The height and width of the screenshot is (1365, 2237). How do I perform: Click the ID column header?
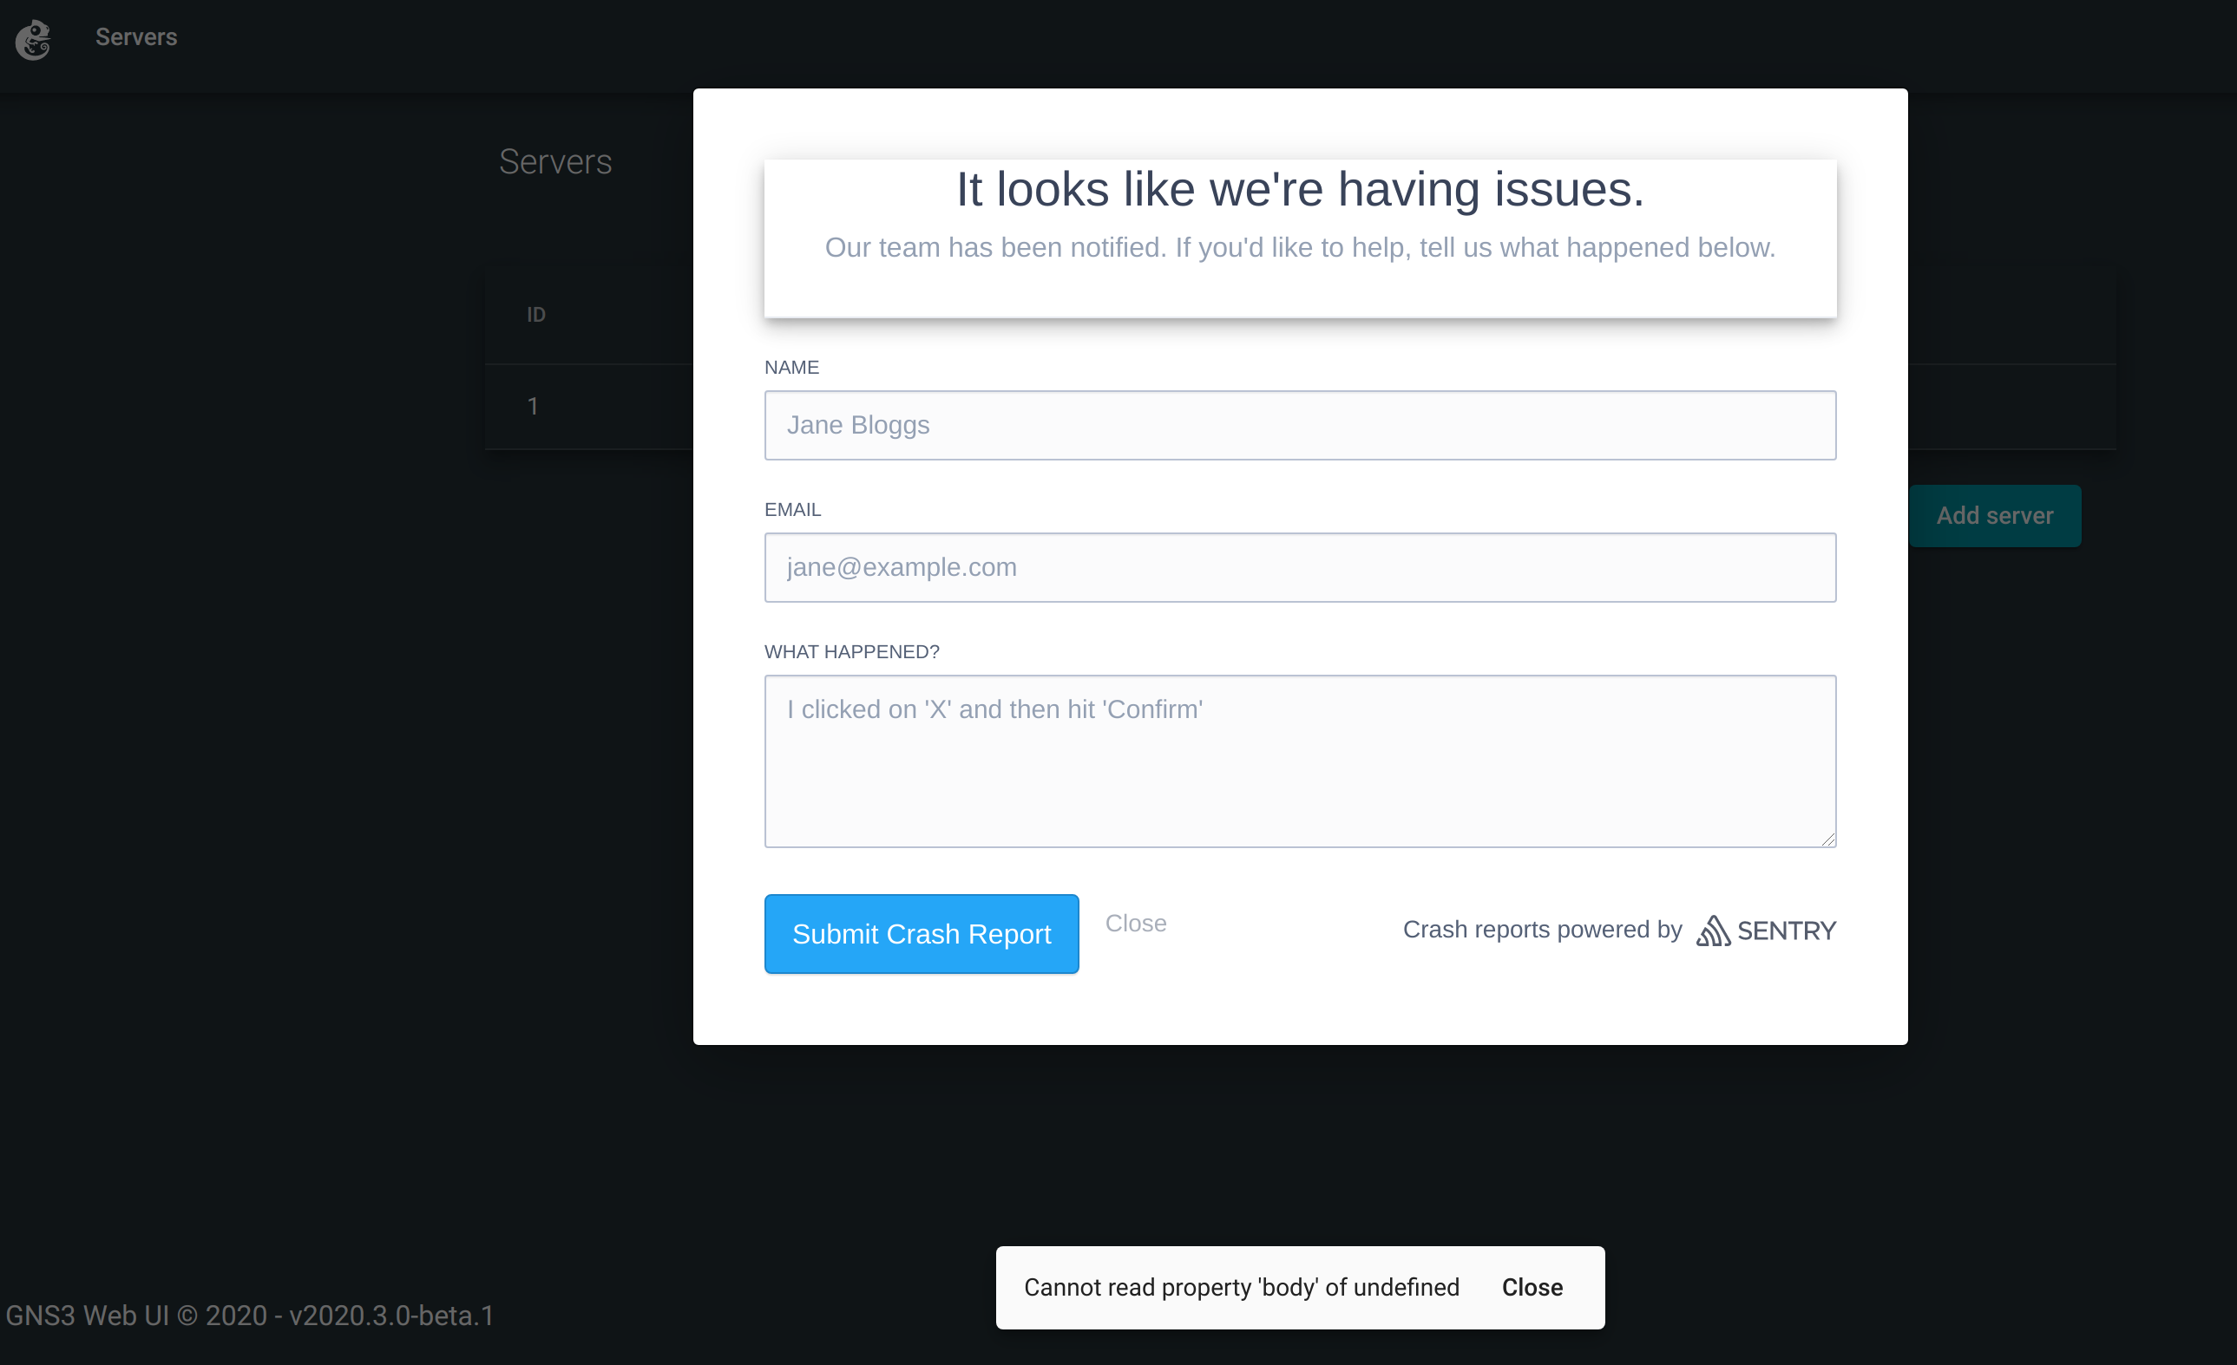[535, 314]
